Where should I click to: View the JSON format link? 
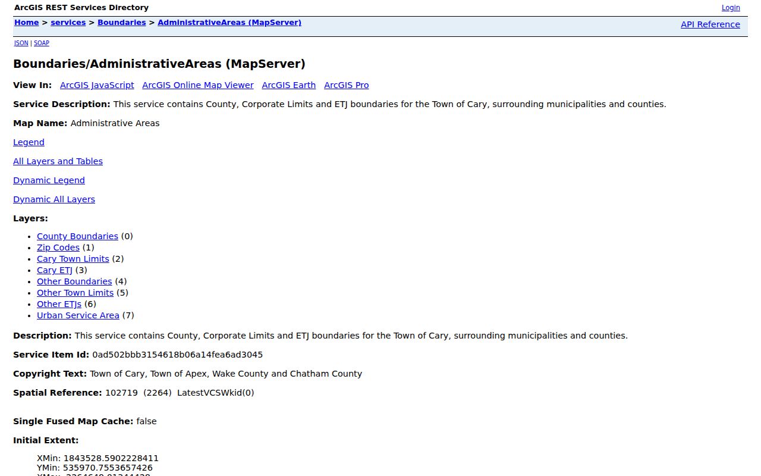tap(21, 43)
